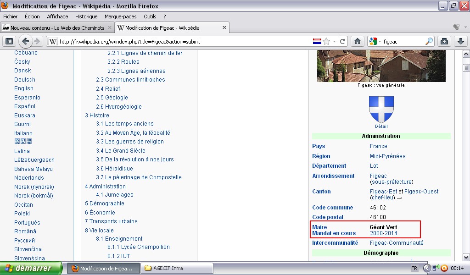Open the Google search engine selector
The height and width of the screenshot is (275, 470).
tap(375, 41)
